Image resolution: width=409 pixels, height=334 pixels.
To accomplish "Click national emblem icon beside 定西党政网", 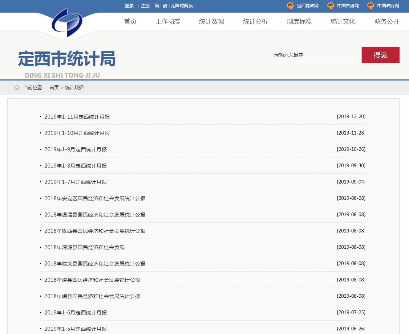I will pyautogui.click(x=290, y=6).
